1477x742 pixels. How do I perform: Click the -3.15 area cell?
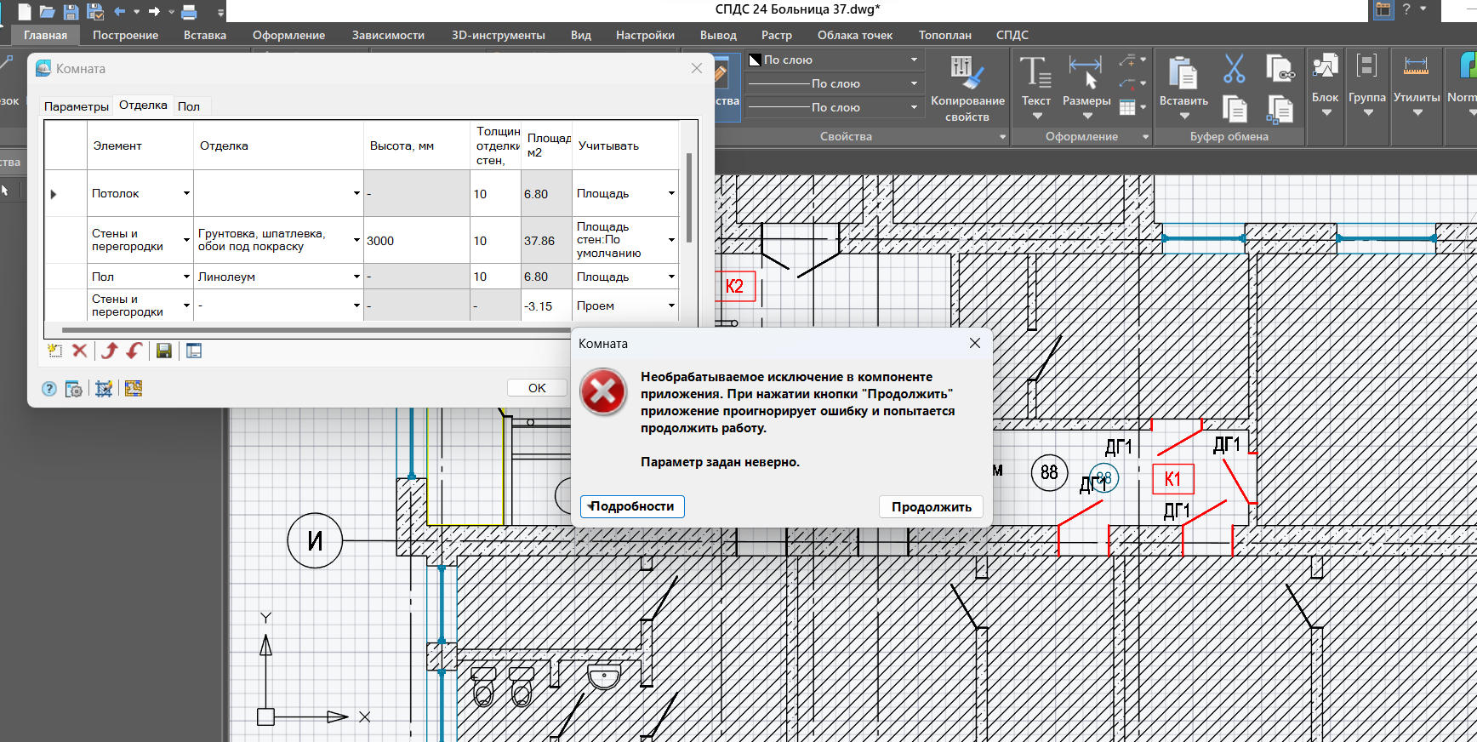click(x=546, y=306)
